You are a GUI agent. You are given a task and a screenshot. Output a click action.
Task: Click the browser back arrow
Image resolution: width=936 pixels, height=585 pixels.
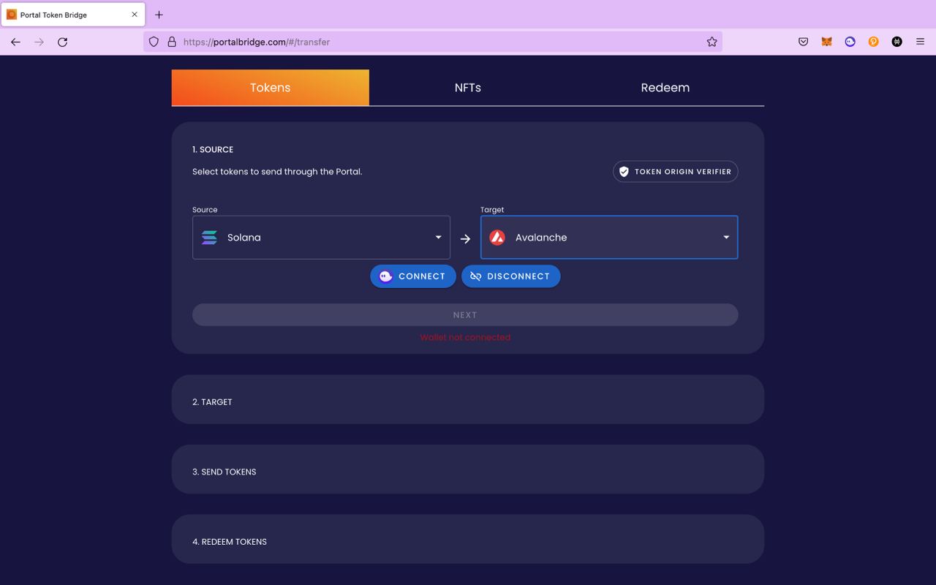[15, 42]
